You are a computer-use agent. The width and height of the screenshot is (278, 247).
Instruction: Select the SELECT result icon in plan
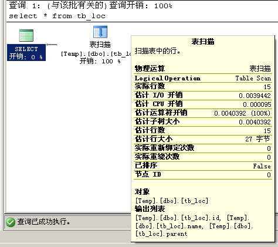point(26,35)
